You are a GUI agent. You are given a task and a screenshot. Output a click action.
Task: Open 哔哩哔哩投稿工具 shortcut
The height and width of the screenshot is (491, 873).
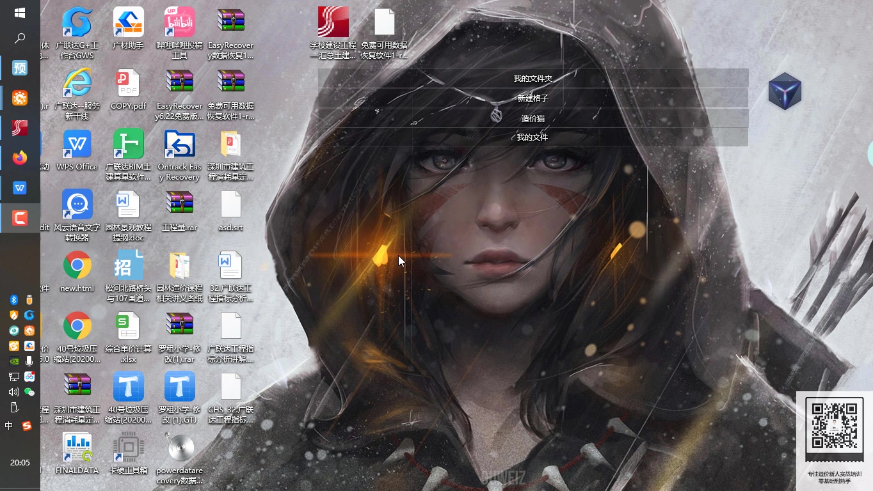pos(180,33)
